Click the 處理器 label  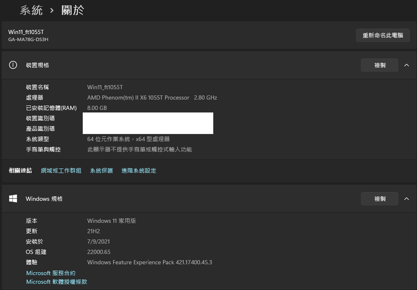tap(35, 98)
